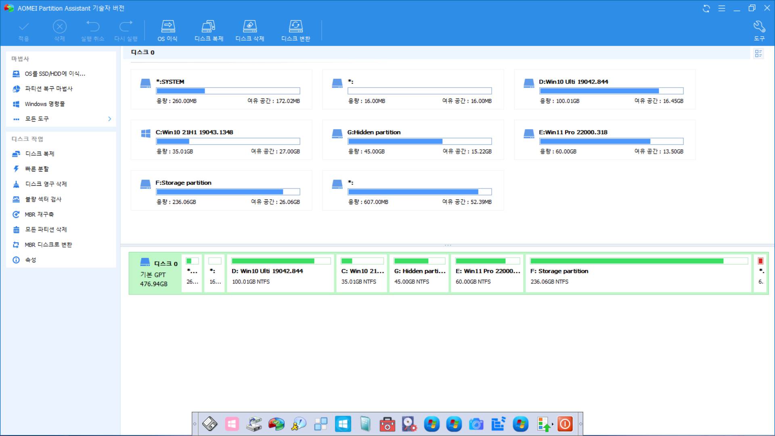Select the D:Win10 Ulti 19042.844 card

605,89
